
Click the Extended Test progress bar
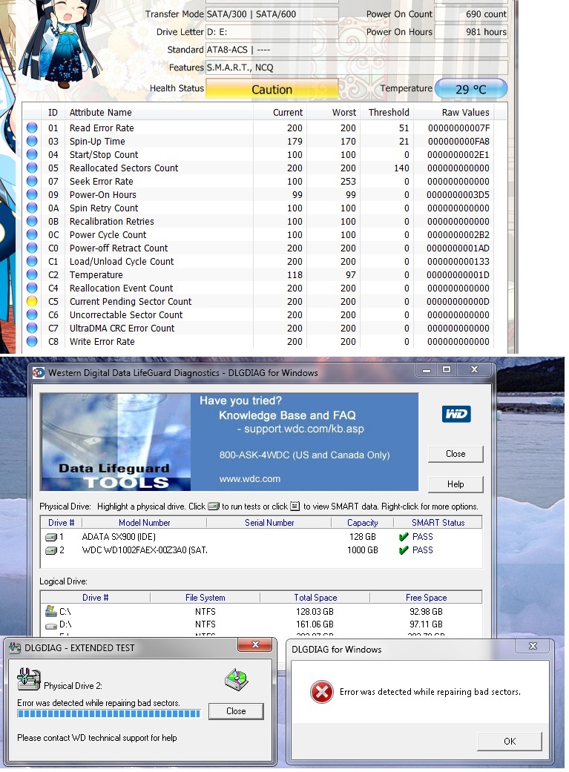109,713
